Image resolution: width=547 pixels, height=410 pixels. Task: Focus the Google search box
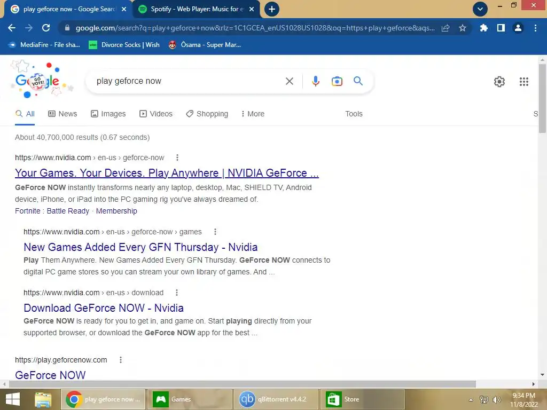pos(189,81)
